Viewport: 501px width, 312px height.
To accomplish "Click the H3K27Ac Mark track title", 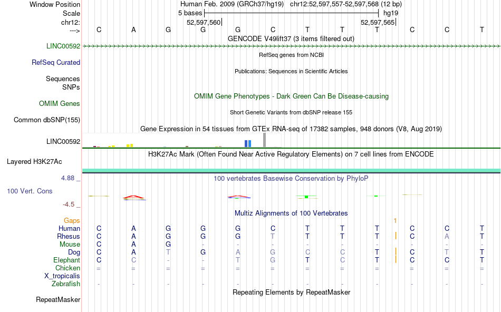I will coord(291,154).
